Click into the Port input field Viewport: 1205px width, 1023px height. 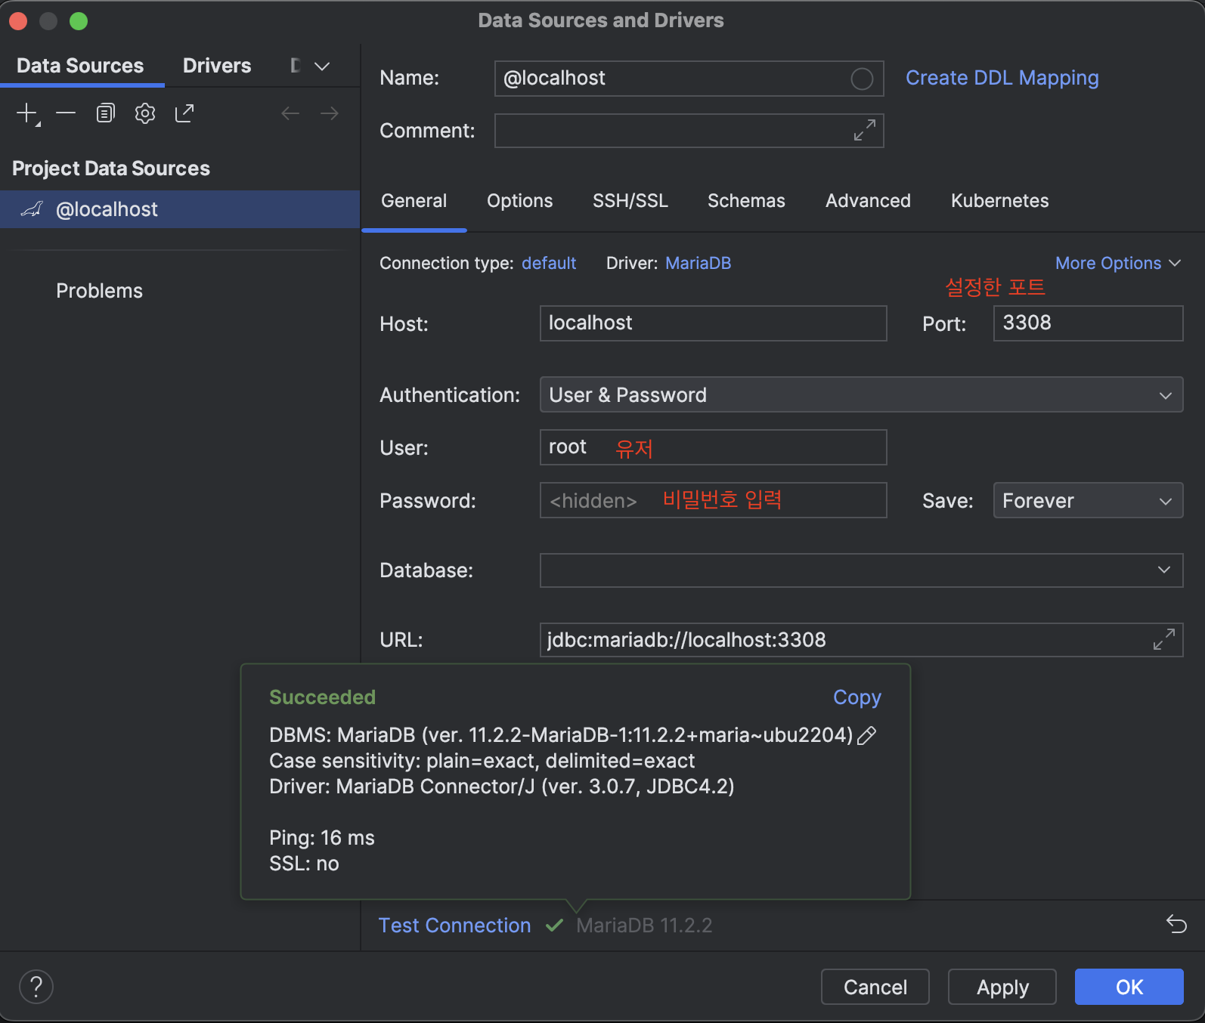coord(1087,323)
